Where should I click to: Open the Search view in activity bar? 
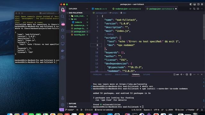click(x=63, y=16)
